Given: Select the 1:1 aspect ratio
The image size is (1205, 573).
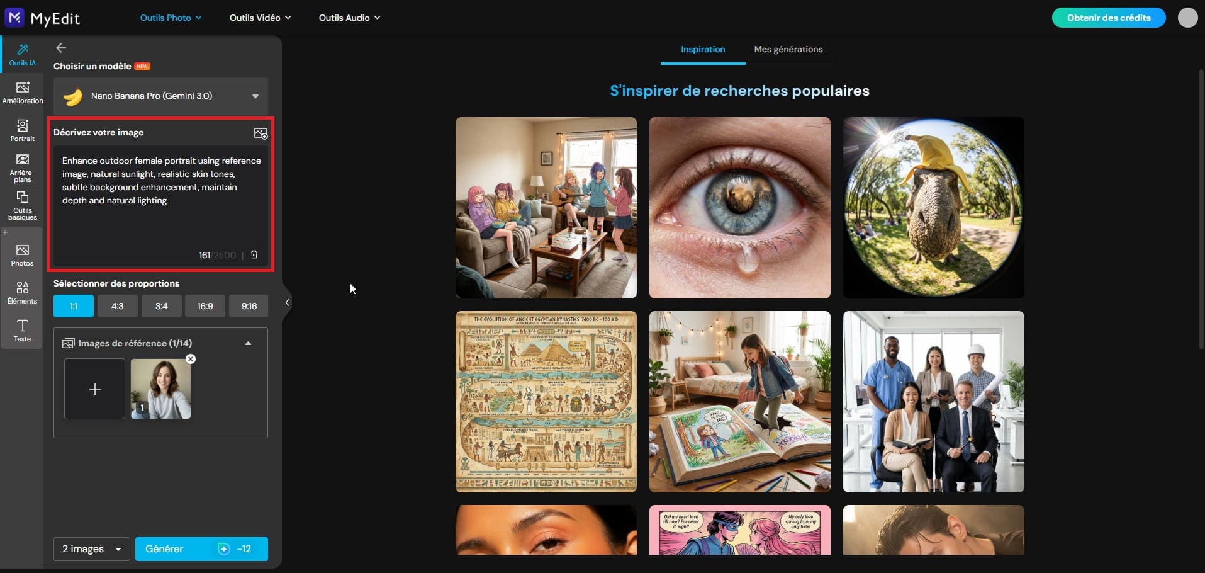Looking at the screenshot, I should pyautogui.click(x=73, y=306).
